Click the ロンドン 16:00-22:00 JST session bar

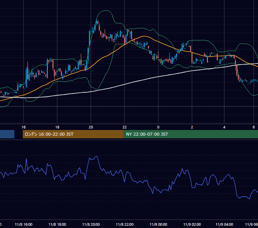pyautogui.click(x=73, y=134)
